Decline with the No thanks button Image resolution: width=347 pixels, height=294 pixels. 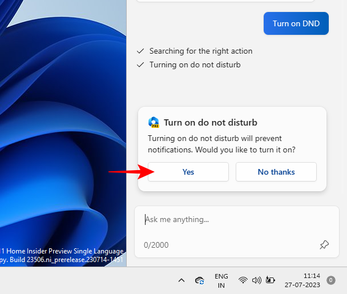(x=276, y=172)
